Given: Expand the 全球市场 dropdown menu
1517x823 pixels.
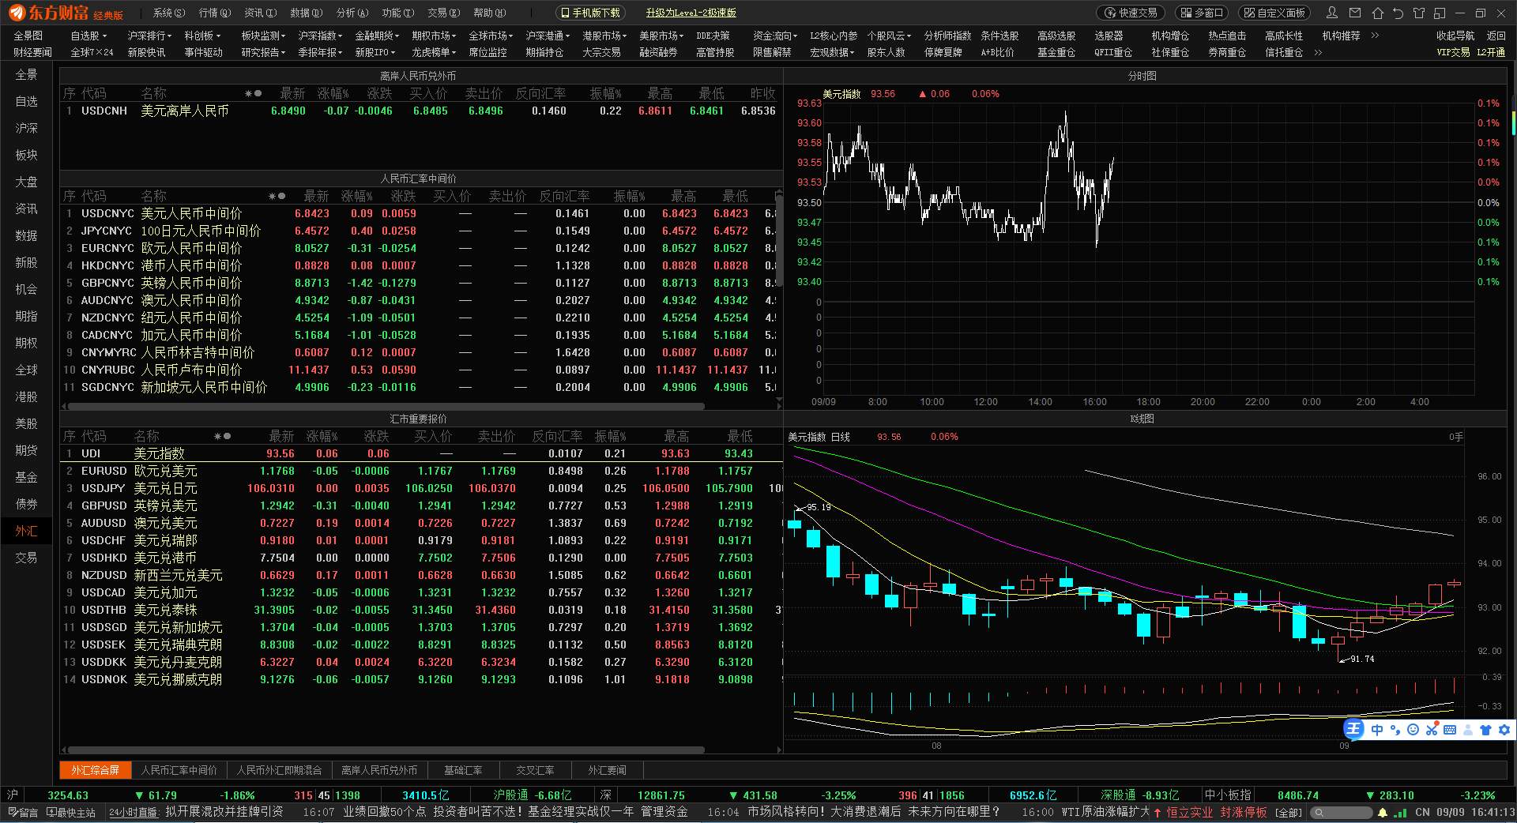Looking at the screenshot, I should pyautogui.click(x=491, y=36).
